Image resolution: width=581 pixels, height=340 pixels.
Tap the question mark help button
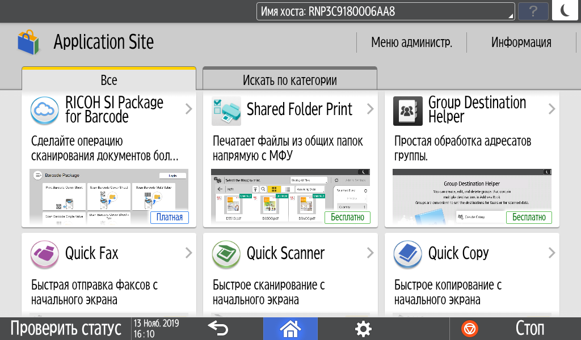pyautogui.click(x=533, y=11)
